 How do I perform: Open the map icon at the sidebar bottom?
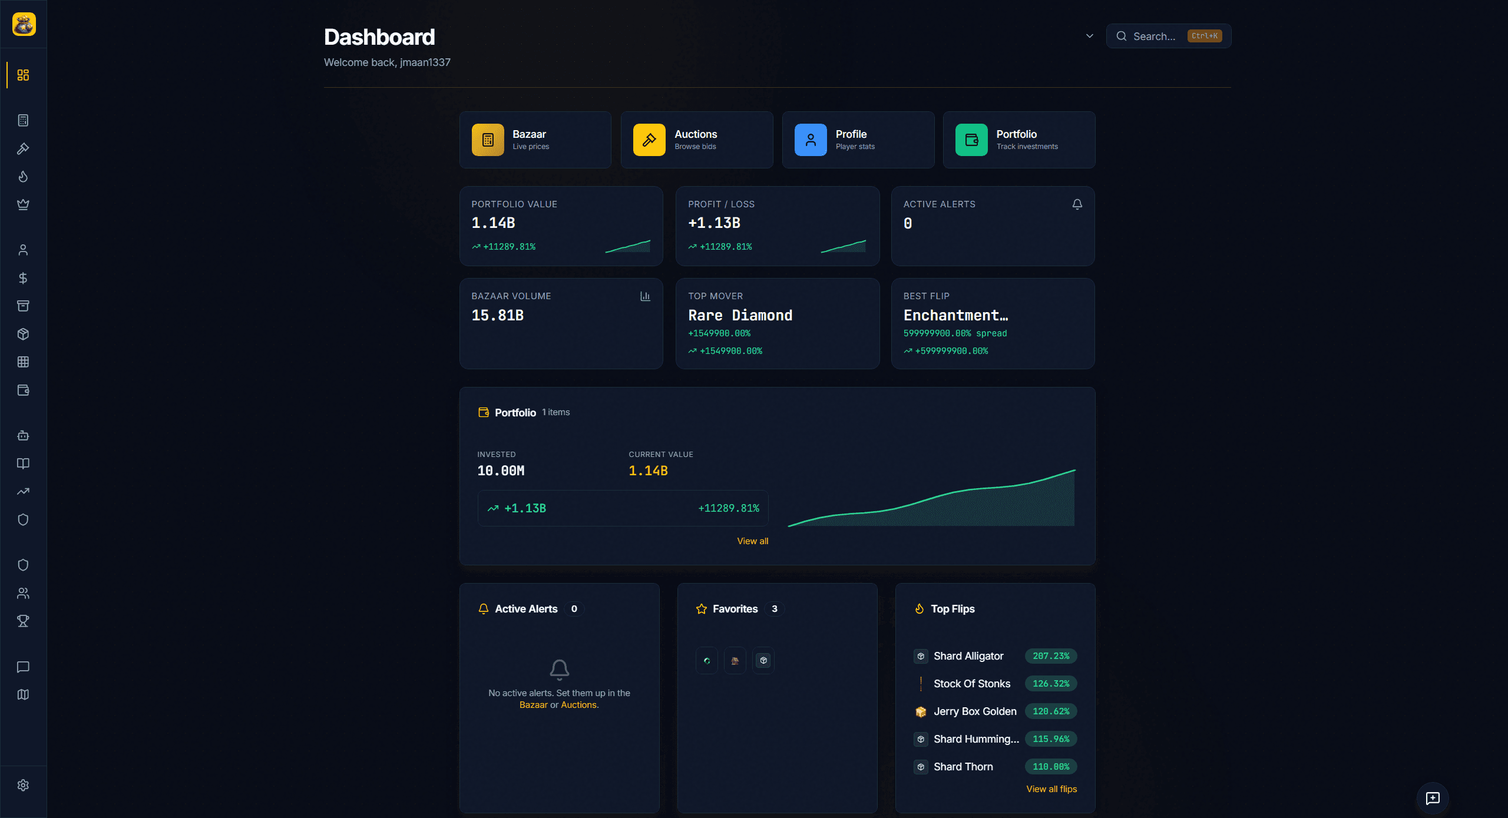point(23,694)
